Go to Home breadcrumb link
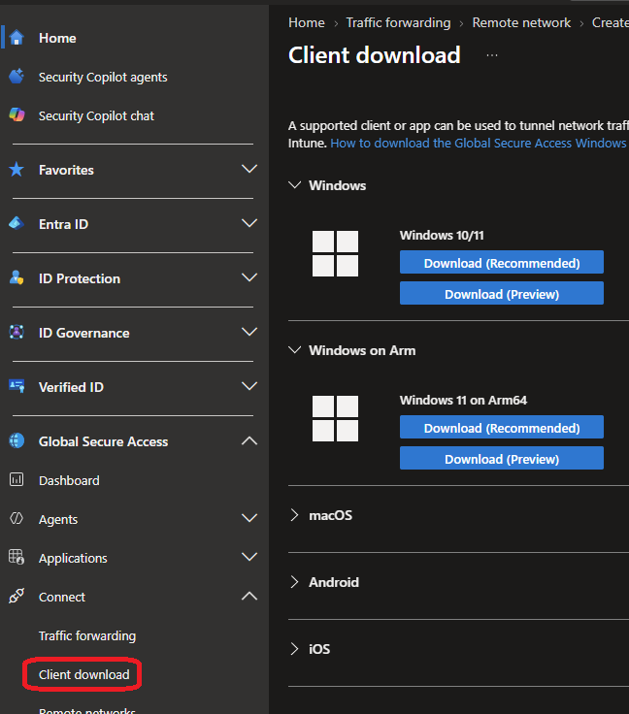The image size is (629, 714). [307, 22]
